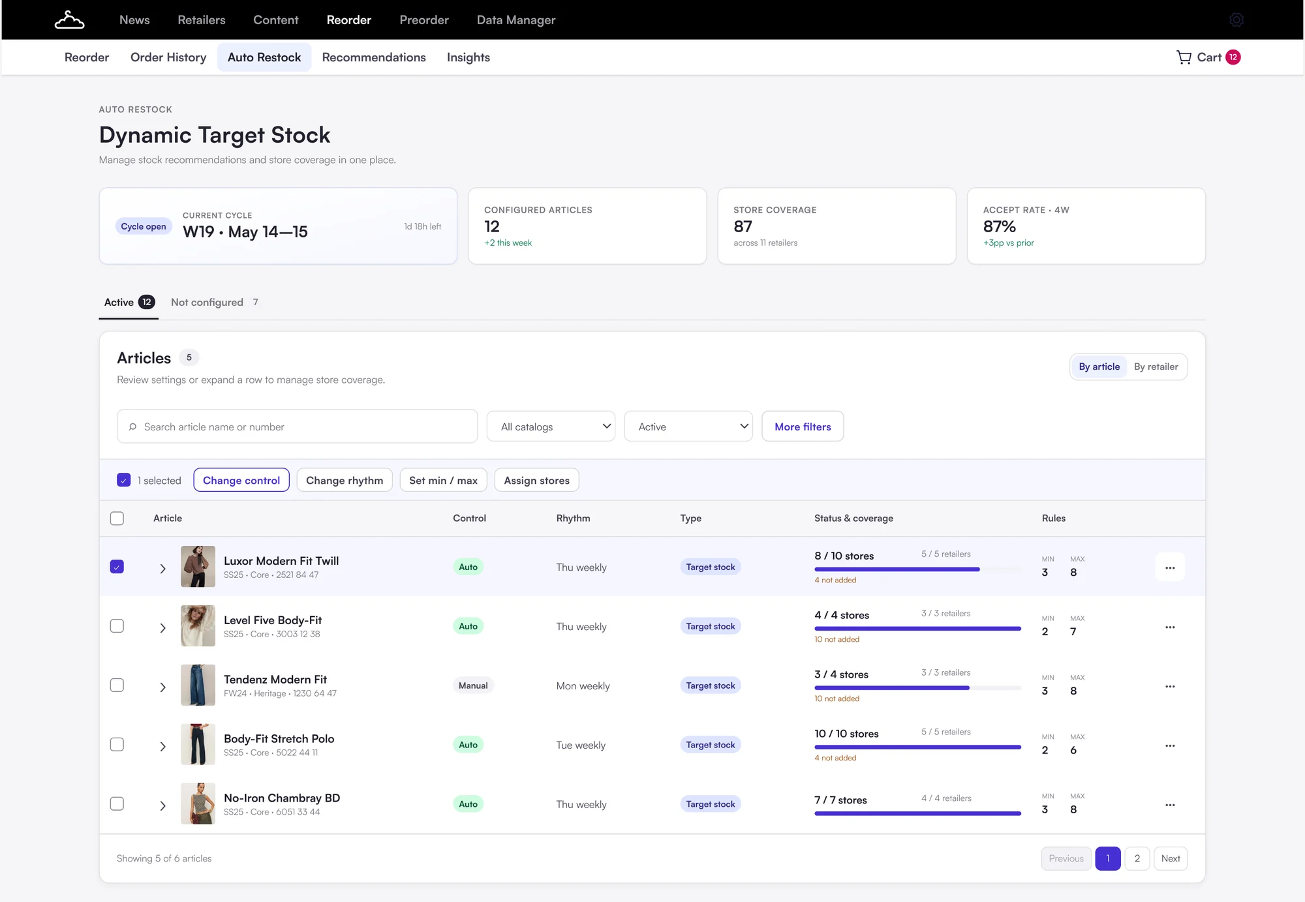Click Luxor Modern Fit Twill coverage progress bar
This screenshot has height=902, width=1305.
pos(917,569)
